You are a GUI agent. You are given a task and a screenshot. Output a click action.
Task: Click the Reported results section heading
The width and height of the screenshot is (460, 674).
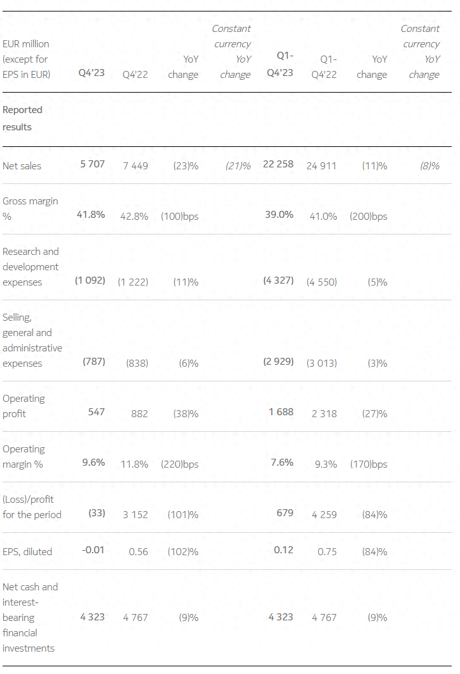click(22, 118)
